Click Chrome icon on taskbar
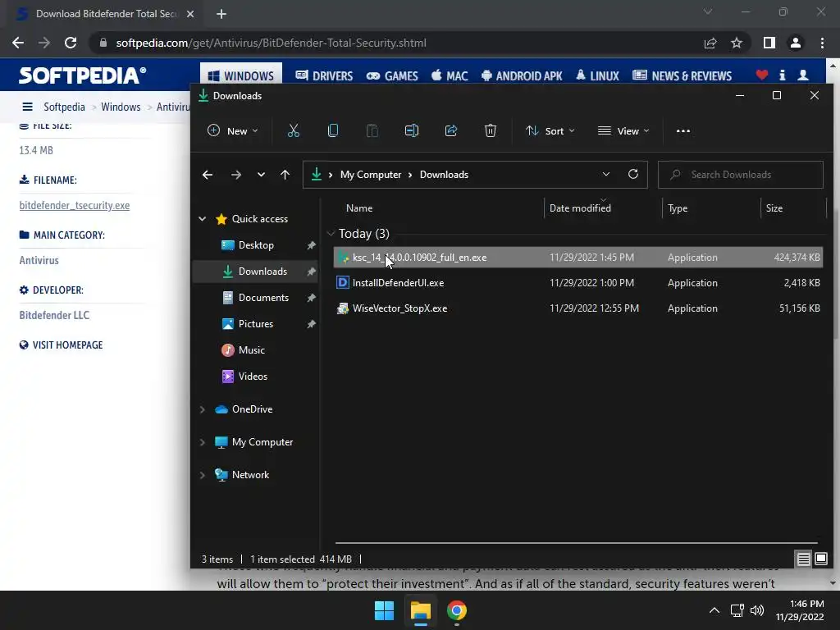 [456, 610]
